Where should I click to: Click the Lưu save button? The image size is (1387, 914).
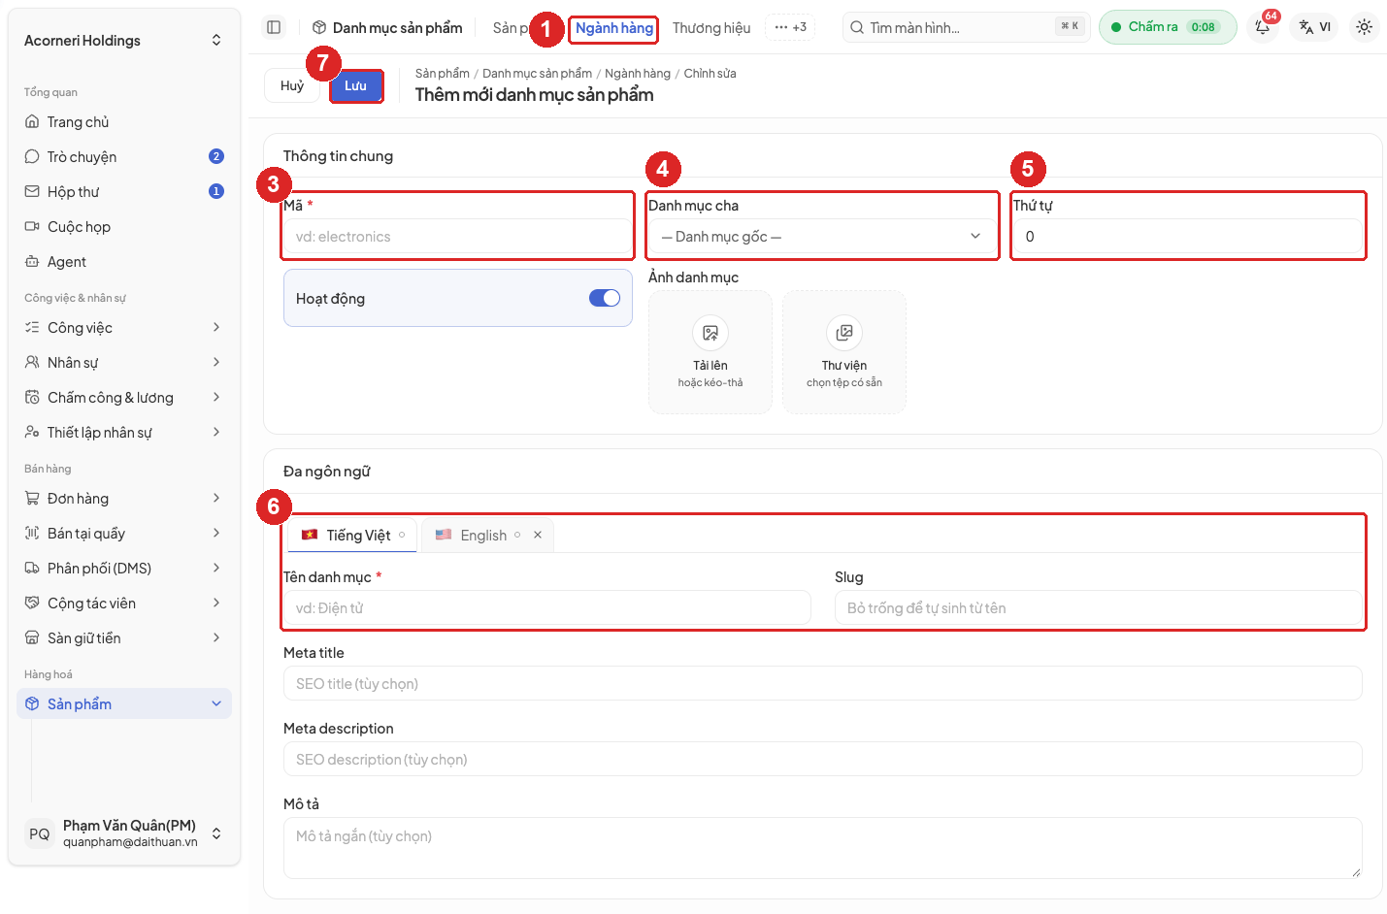356,85
